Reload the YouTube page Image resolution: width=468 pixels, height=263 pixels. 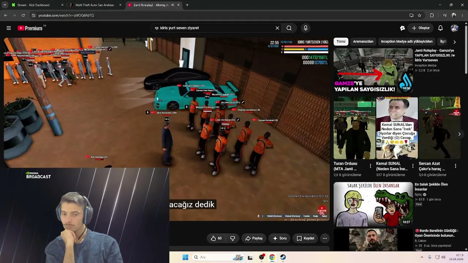[23, 15]
